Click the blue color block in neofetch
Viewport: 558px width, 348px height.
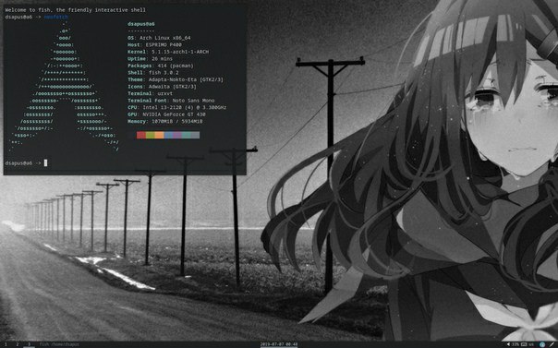click(168, 135)
